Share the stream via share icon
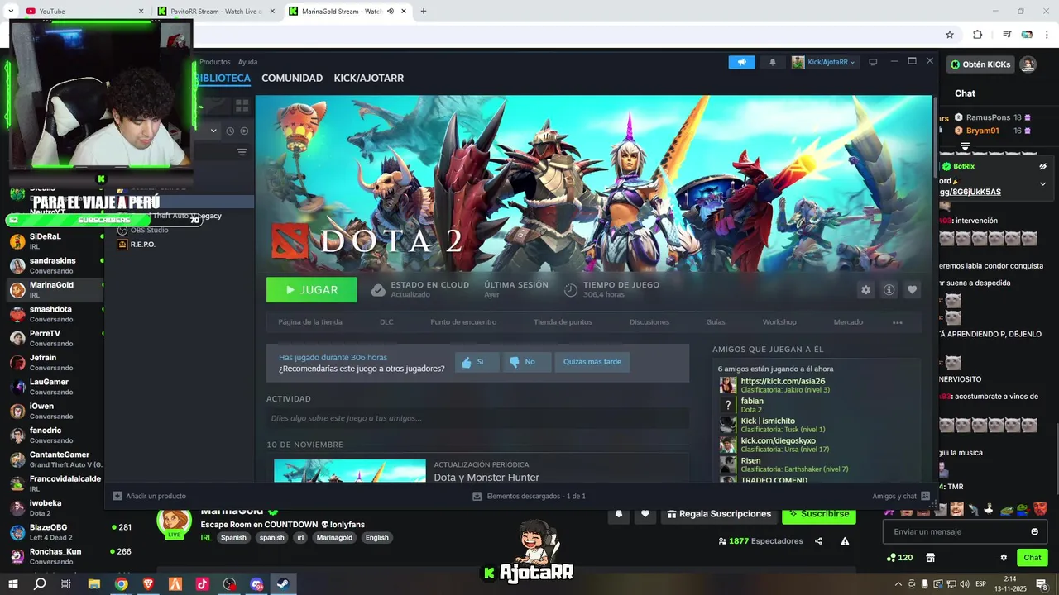Image resolution: width=1059 pixels, height=595 pixels. (818, 541)
